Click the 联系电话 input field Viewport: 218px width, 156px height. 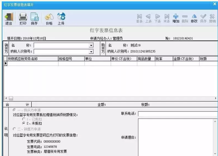pyautogui.click(x=177, y=114)
